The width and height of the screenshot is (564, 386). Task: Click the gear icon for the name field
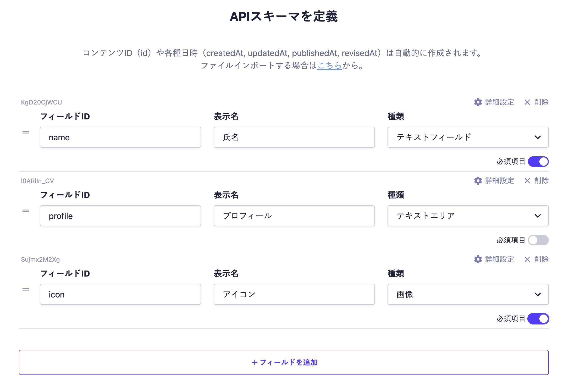click(x=478, y=102)
